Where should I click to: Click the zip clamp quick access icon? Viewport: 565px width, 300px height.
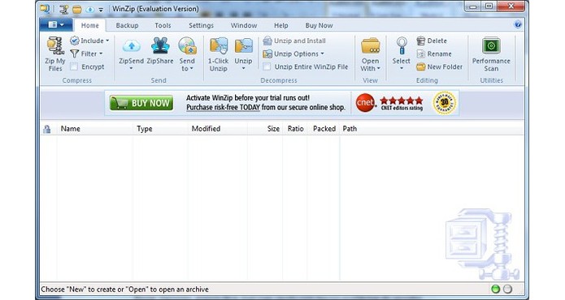click(64, 9)
